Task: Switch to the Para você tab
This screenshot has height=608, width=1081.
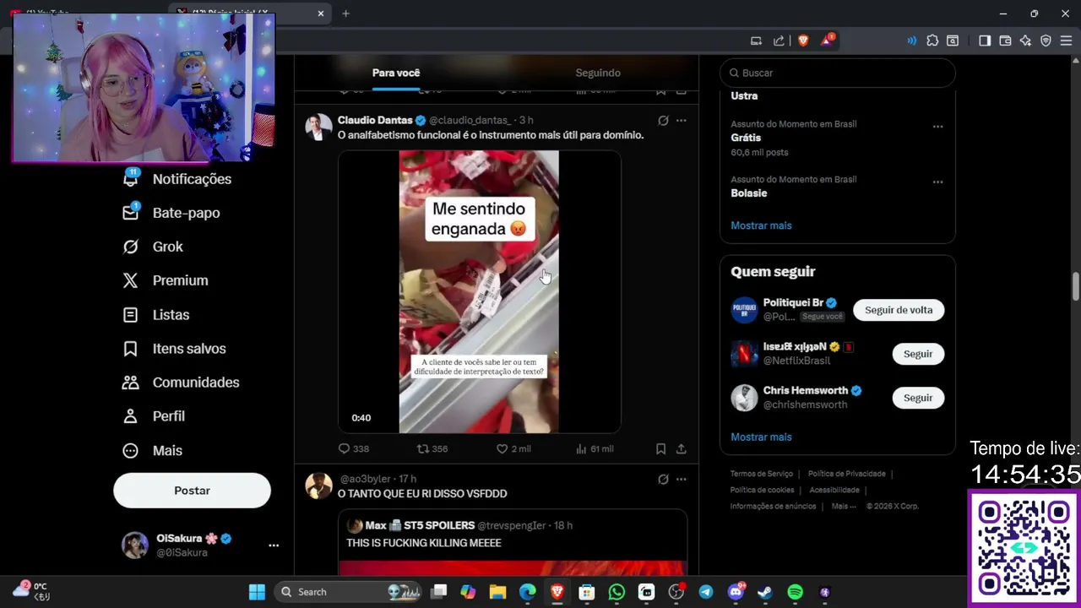Action: pyautogui.click(x=396, y=73)
